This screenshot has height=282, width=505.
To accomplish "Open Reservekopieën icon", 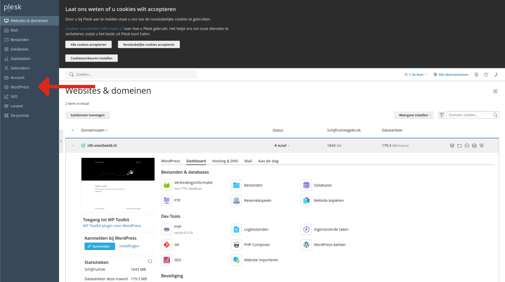I will tap(236, 200).
